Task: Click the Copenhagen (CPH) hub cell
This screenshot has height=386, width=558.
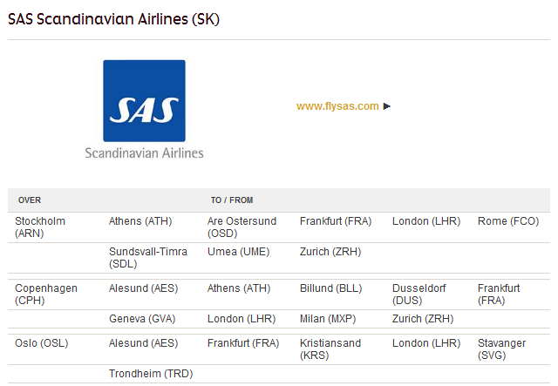Action: click(46, 295)
